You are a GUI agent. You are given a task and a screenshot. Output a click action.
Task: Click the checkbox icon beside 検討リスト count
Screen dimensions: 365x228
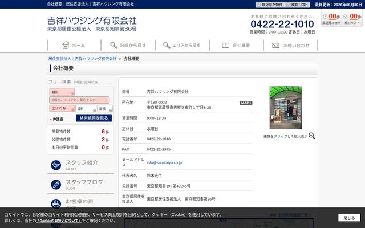point(345,17)
